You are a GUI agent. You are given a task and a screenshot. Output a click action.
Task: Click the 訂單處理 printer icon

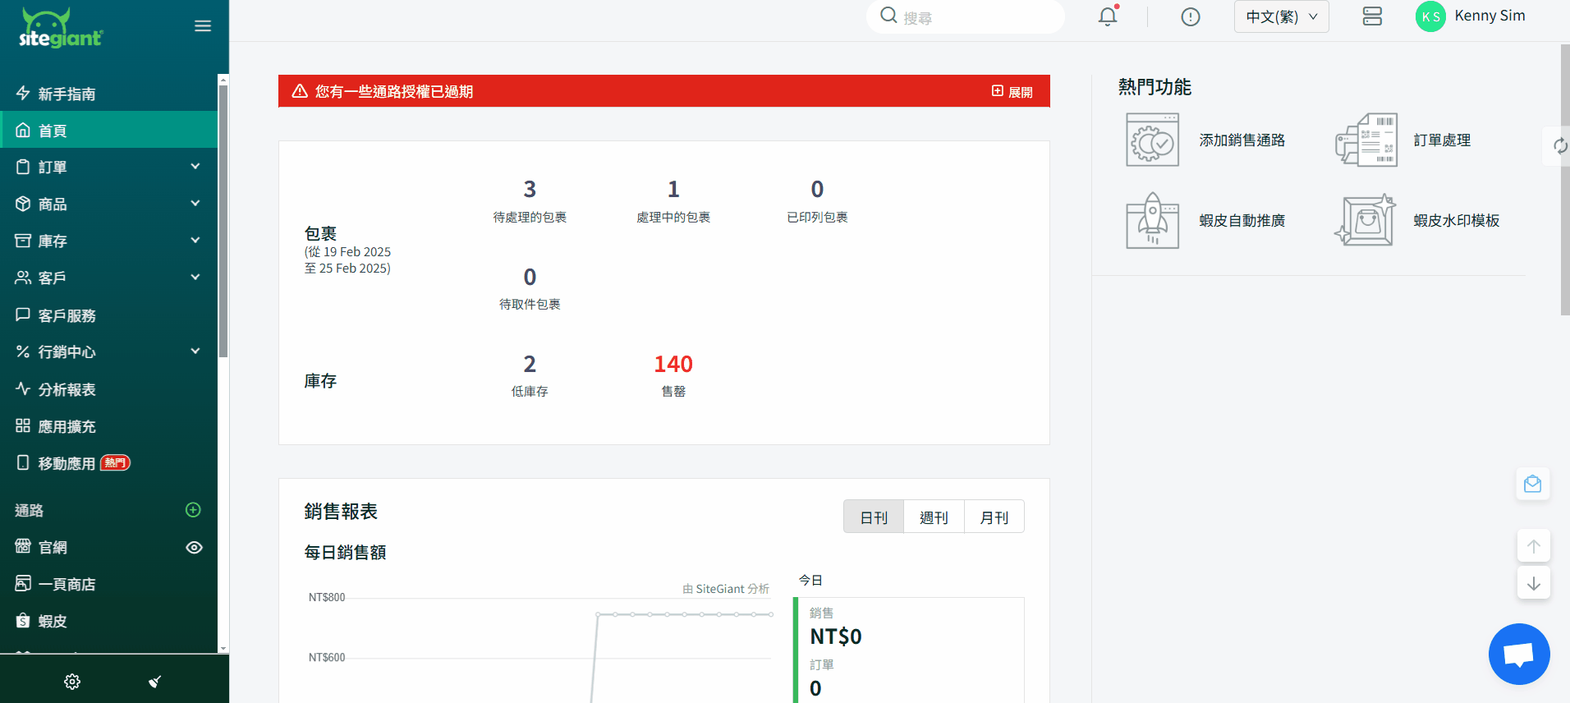pyautogui.click(x=1366, y=140)
